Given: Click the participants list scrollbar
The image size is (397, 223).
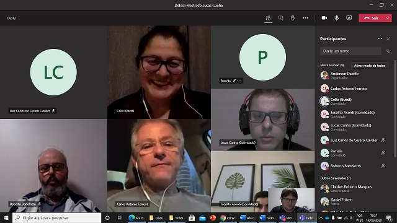Looking at the screenshot, I should click(395, 109).
